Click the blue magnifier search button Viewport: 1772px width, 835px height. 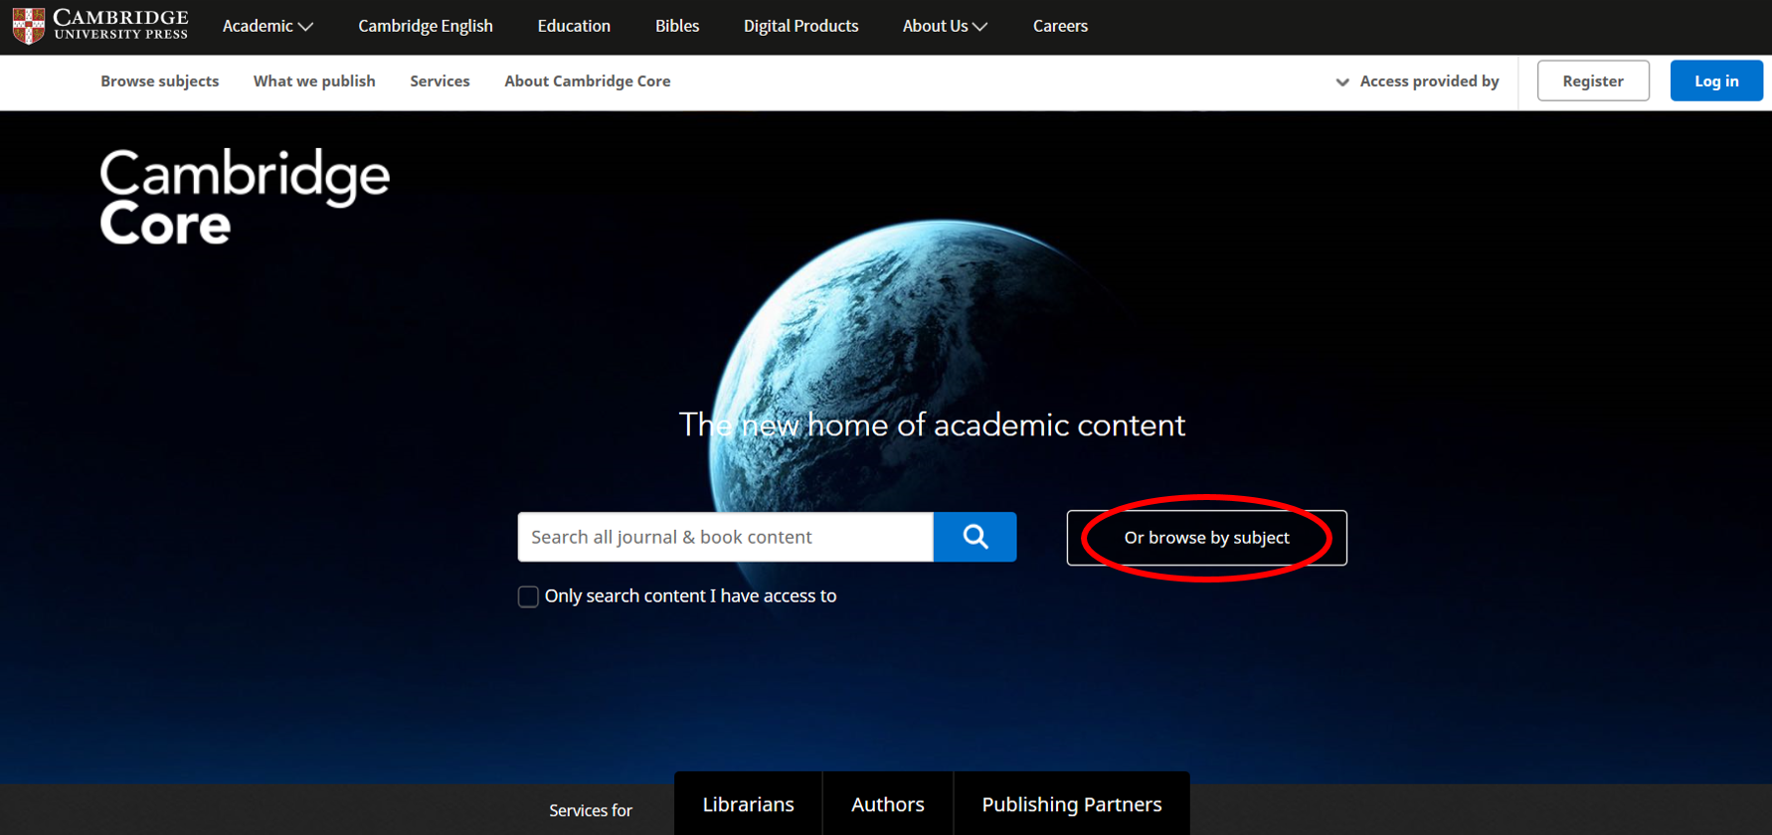(975, 537)
